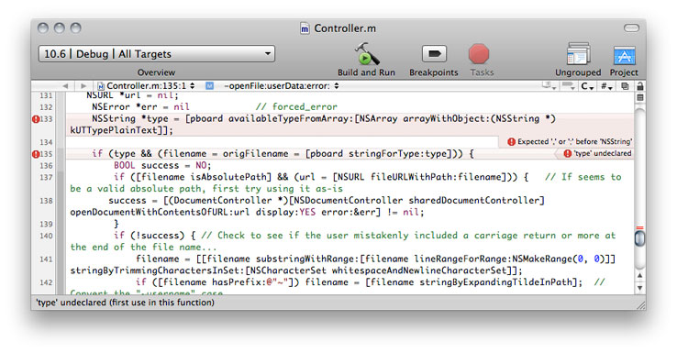The height and width of the screenshot is (353, 677).
Task: Click the split editor button above scrollbar
Action: 640,97
